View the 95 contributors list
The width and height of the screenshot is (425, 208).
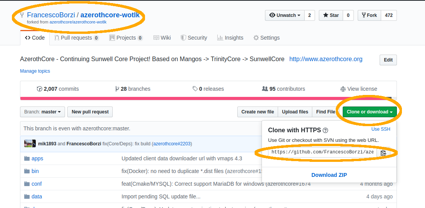[x=283, y=89]
